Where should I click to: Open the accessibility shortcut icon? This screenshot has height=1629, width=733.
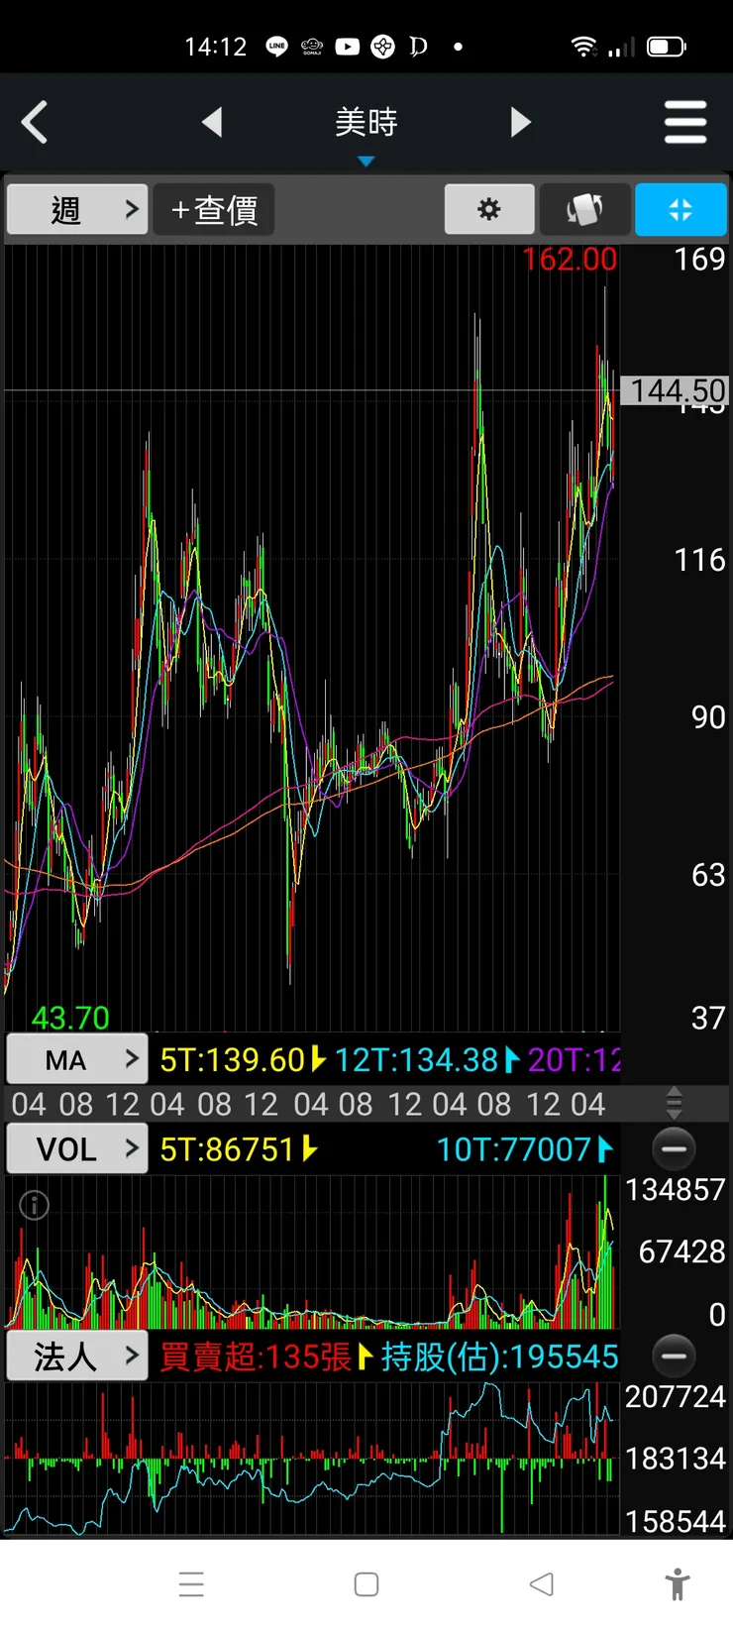[678, 1584]
